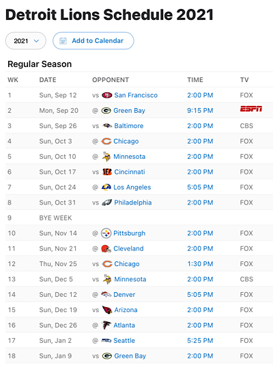Click the San Francisco 49ers logo
Viewport: 273px width, 366px height.
coord(107,95)
